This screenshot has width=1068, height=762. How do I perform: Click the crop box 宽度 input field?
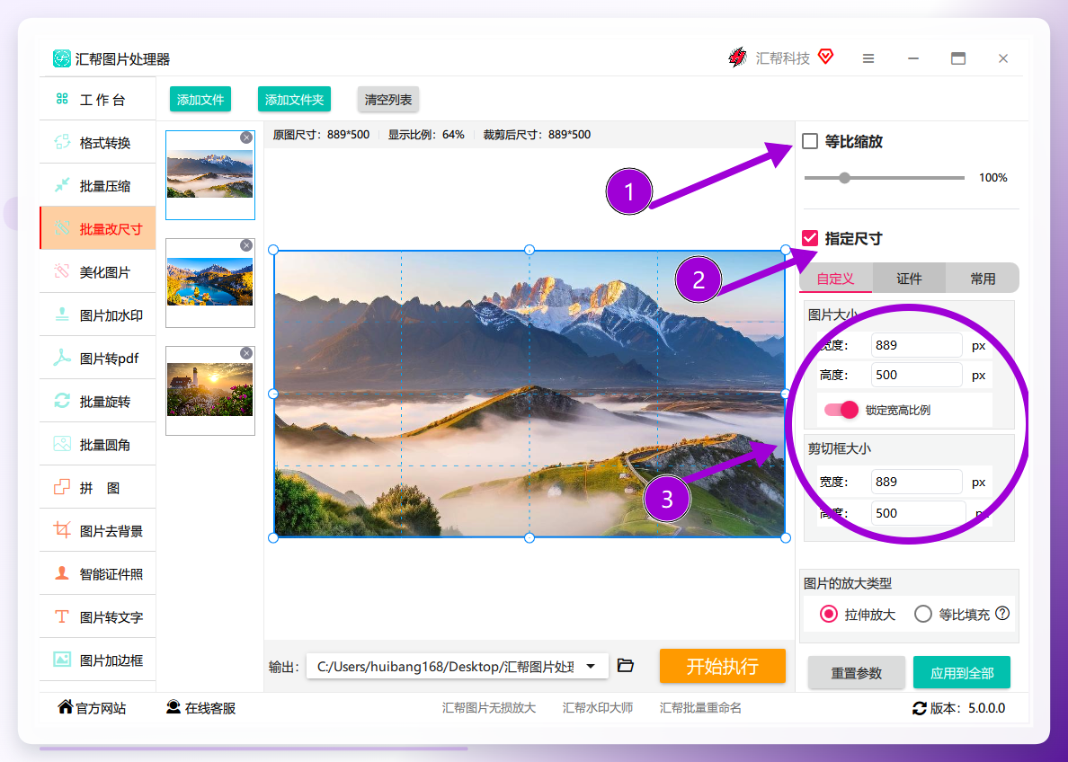(x=916, y=482)
